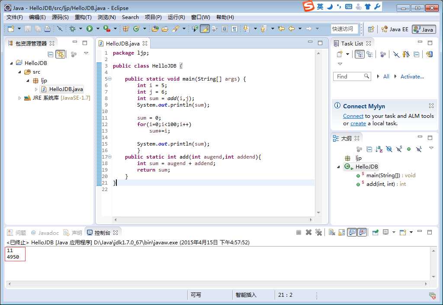The image size is (443, 305).
Task: Click Activate... link in Task List
Action: [412, 76]
